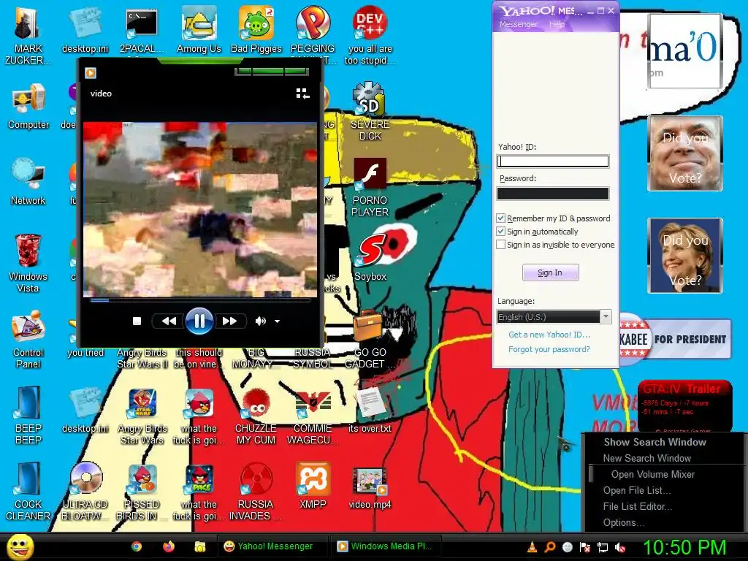
Task: Click the network tray icon
Action: pyautogui.click(x=603, y=548)
